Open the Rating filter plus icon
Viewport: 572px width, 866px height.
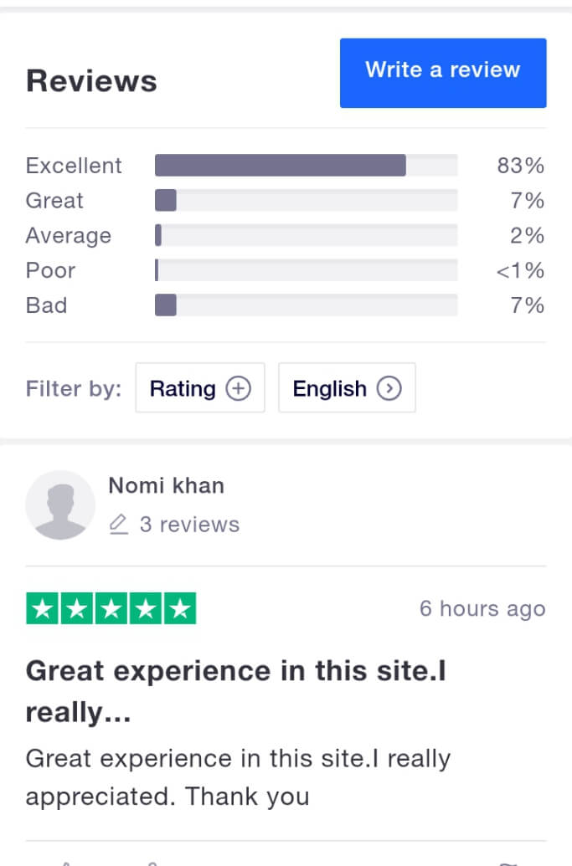coord(238,388)
